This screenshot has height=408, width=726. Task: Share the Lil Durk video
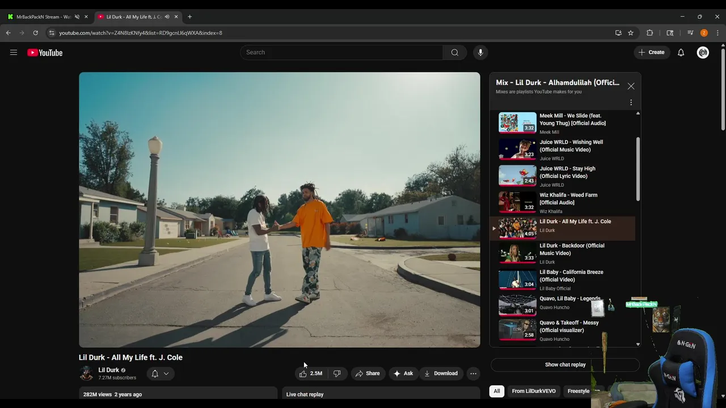click(368, 373)
